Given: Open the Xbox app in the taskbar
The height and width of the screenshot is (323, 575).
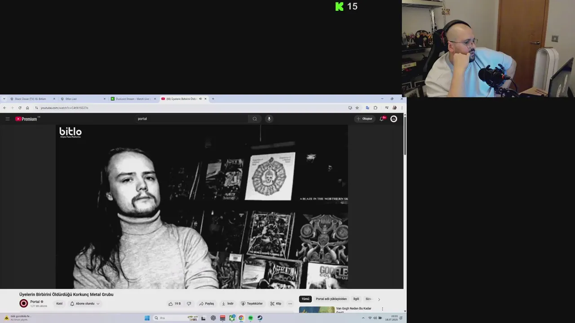Looking at the screenshot, I should (x=232, y=318).
